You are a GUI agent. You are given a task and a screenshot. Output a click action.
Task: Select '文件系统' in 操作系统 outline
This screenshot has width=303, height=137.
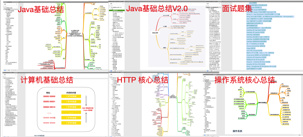pyautogui.click(x=206, y=102)
